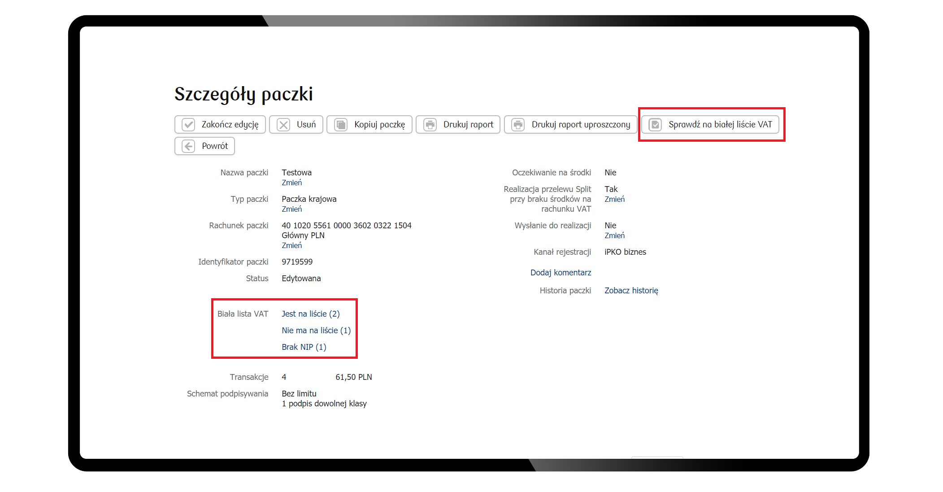Open the Jest na liście (2) link
Screen dimensions: 943x492
pos(310,314)
